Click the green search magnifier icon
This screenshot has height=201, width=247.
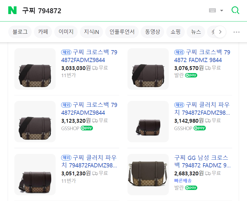(235, 10)
